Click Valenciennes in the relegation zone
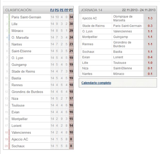160x154 pixels. click(x=21, y=132)
